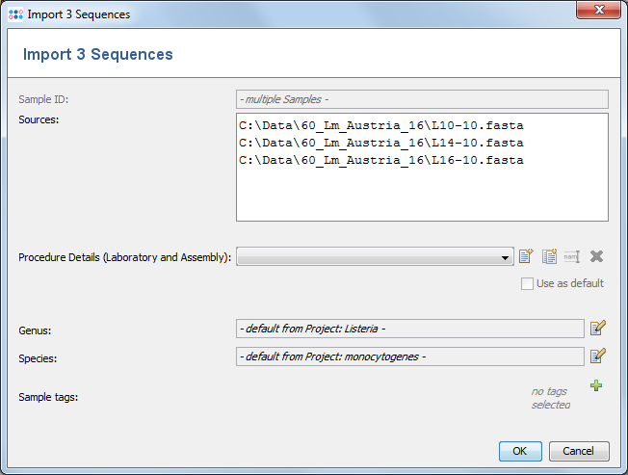Delete procedure details with the X icon

click(596, 256)
